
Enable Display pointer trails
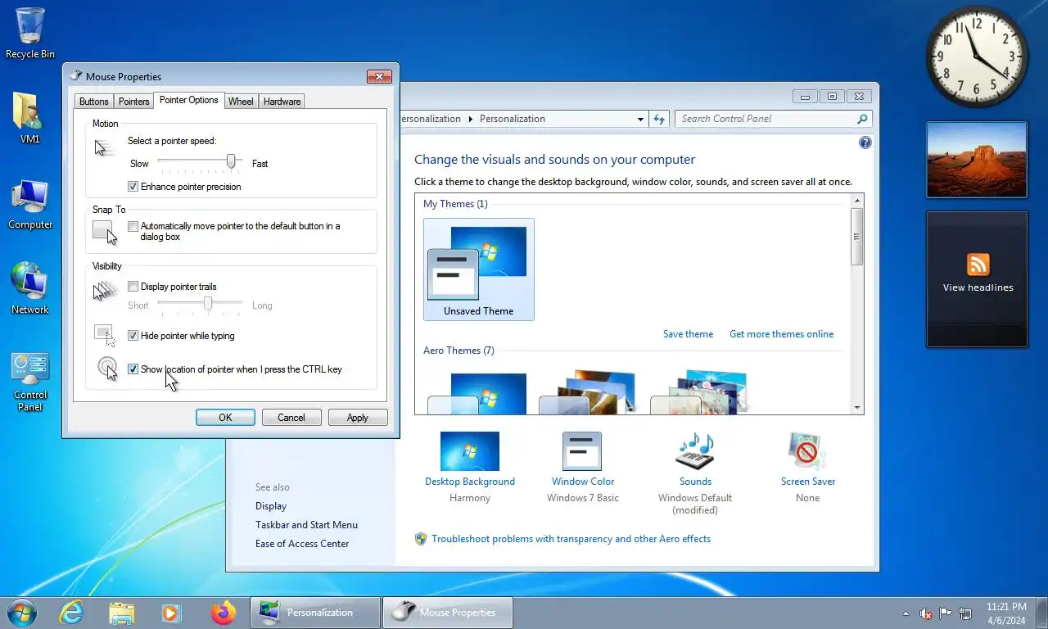[x=133, y=287]
